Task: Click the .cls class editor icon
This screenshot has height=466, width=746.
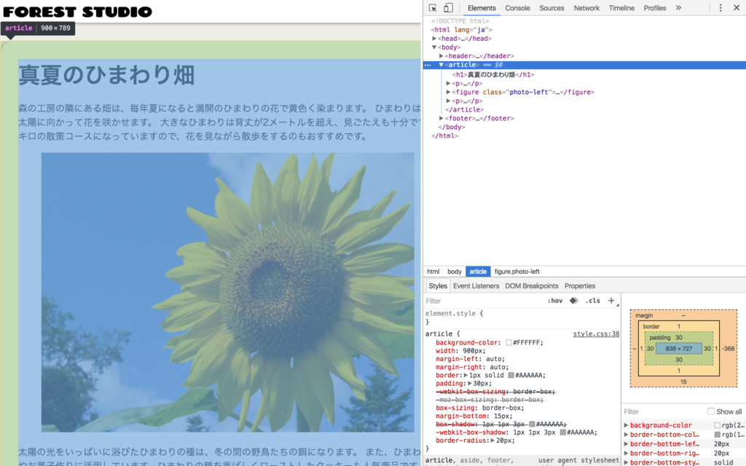Action: point(592,301)
